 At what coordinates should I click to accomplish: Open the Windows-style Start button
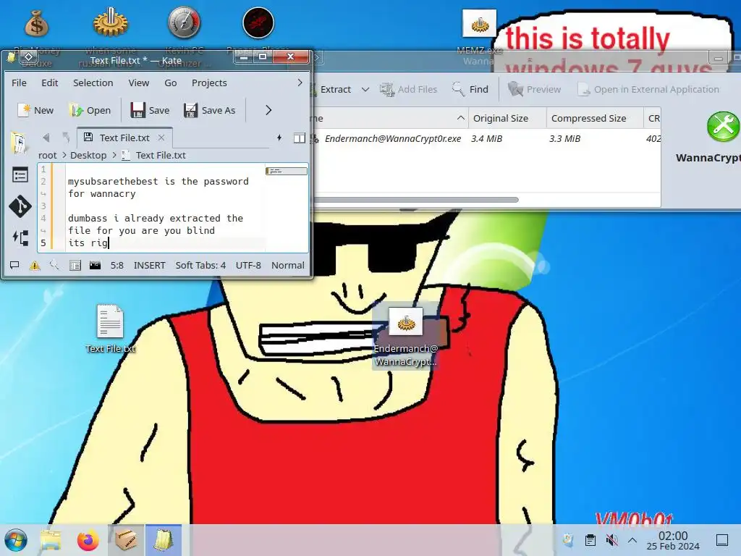click(16, 540)
